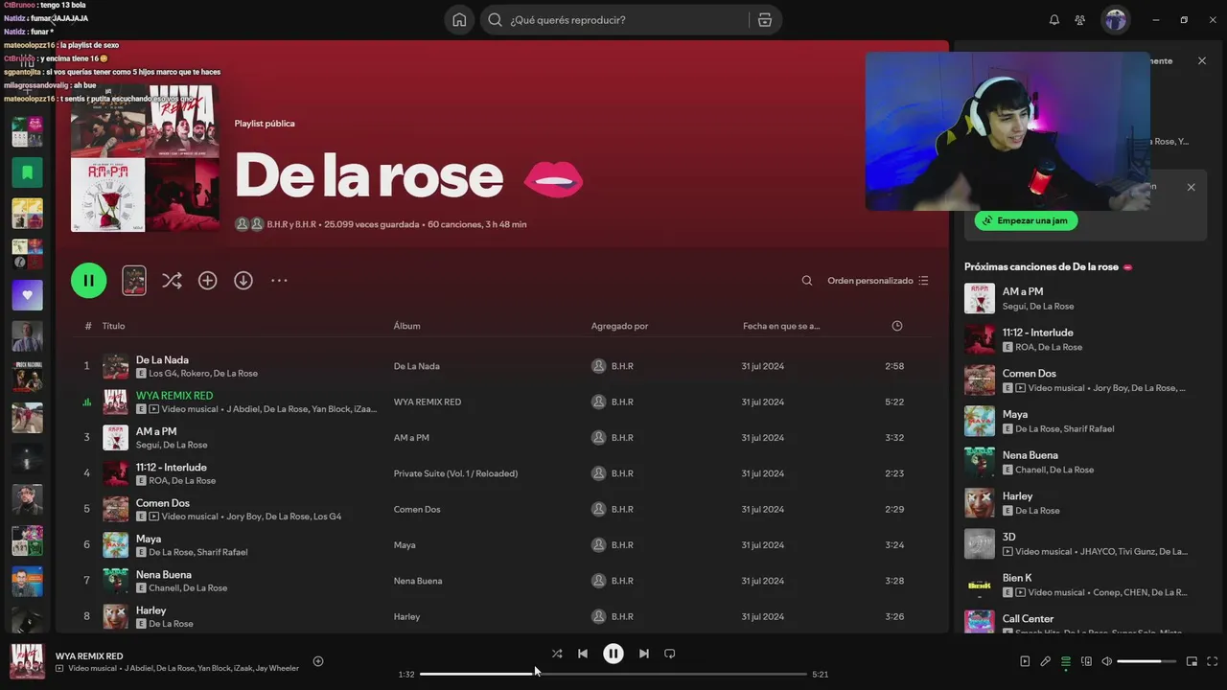Viewport: 1227px width, 690px height.
Task: Sort by Título column header
Action: coord(113,326)
